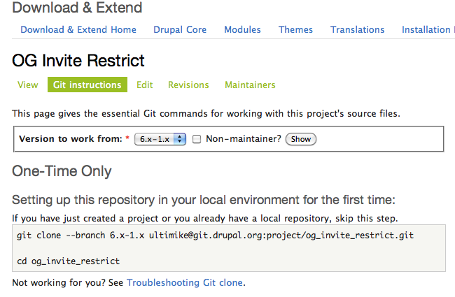Click the 'Version to work from:' label
455x297 pixels.
(71, 139)
